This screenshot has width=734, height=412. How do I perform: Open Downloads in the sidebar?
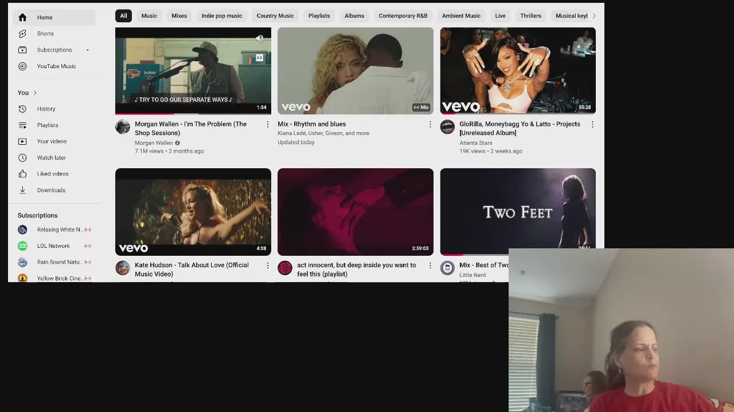point(54,190)
